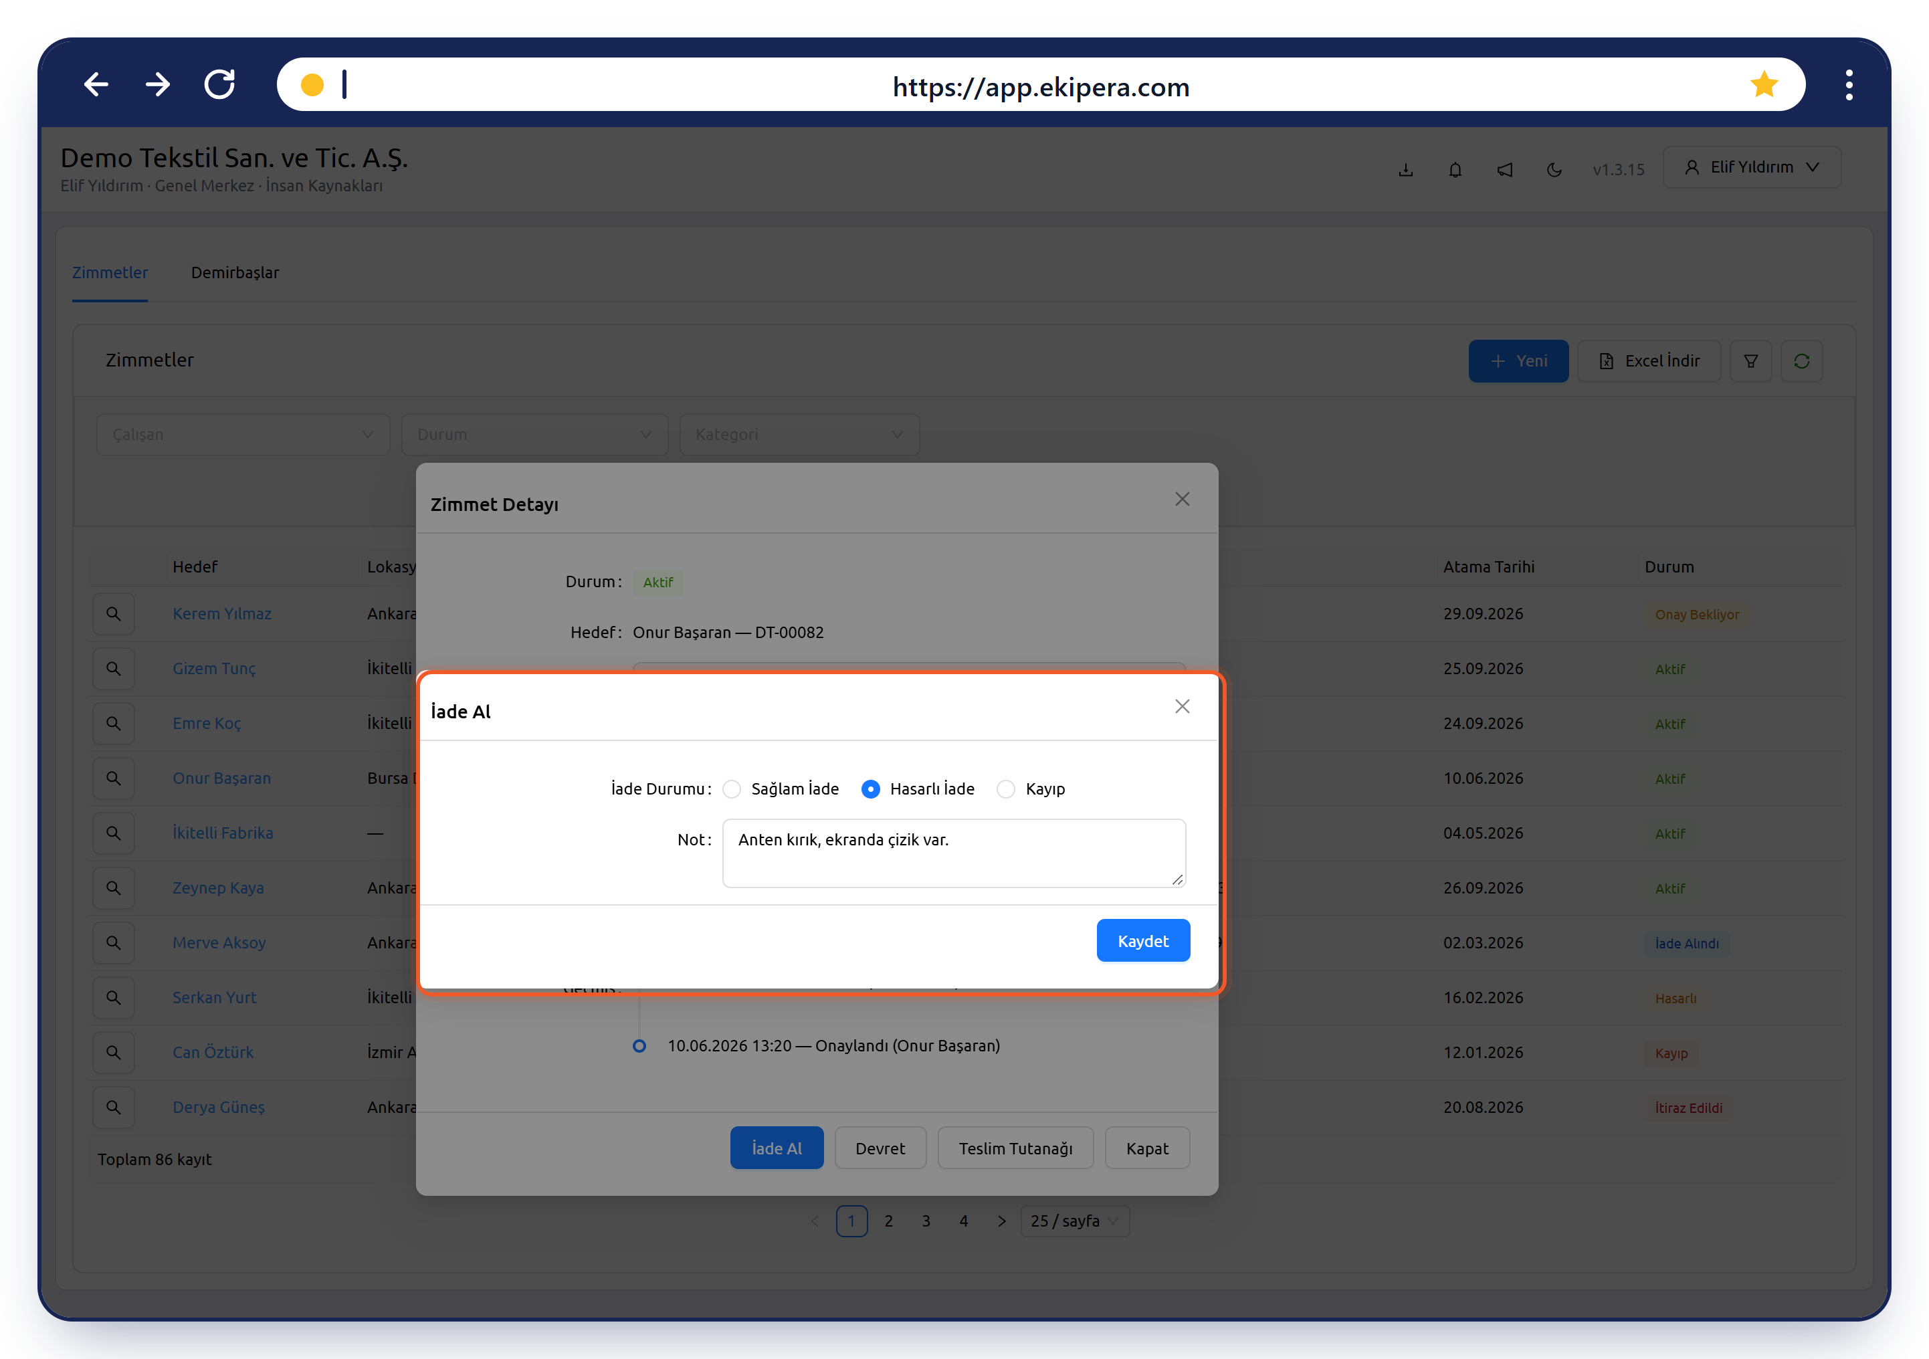
Task: Open the Çalışan filter dropdown
Action: (x=243, y=434)
